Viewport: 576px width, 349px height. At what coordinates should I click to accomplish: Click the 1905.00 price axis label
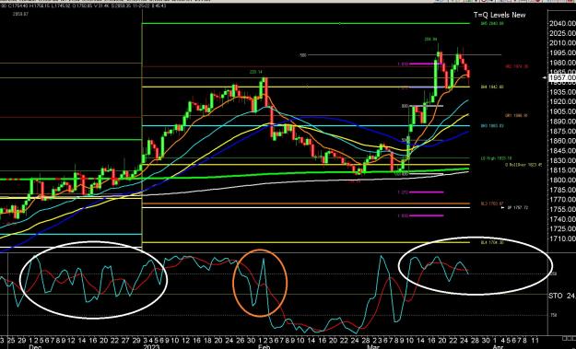point(562,111)
